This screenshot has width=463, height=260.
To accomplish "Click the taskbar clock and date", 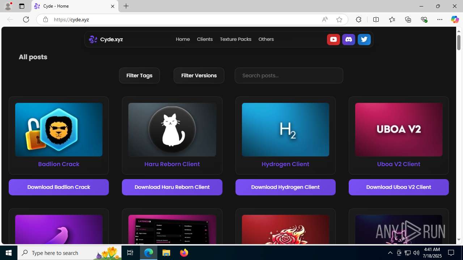I will click(x=432, y=253).
